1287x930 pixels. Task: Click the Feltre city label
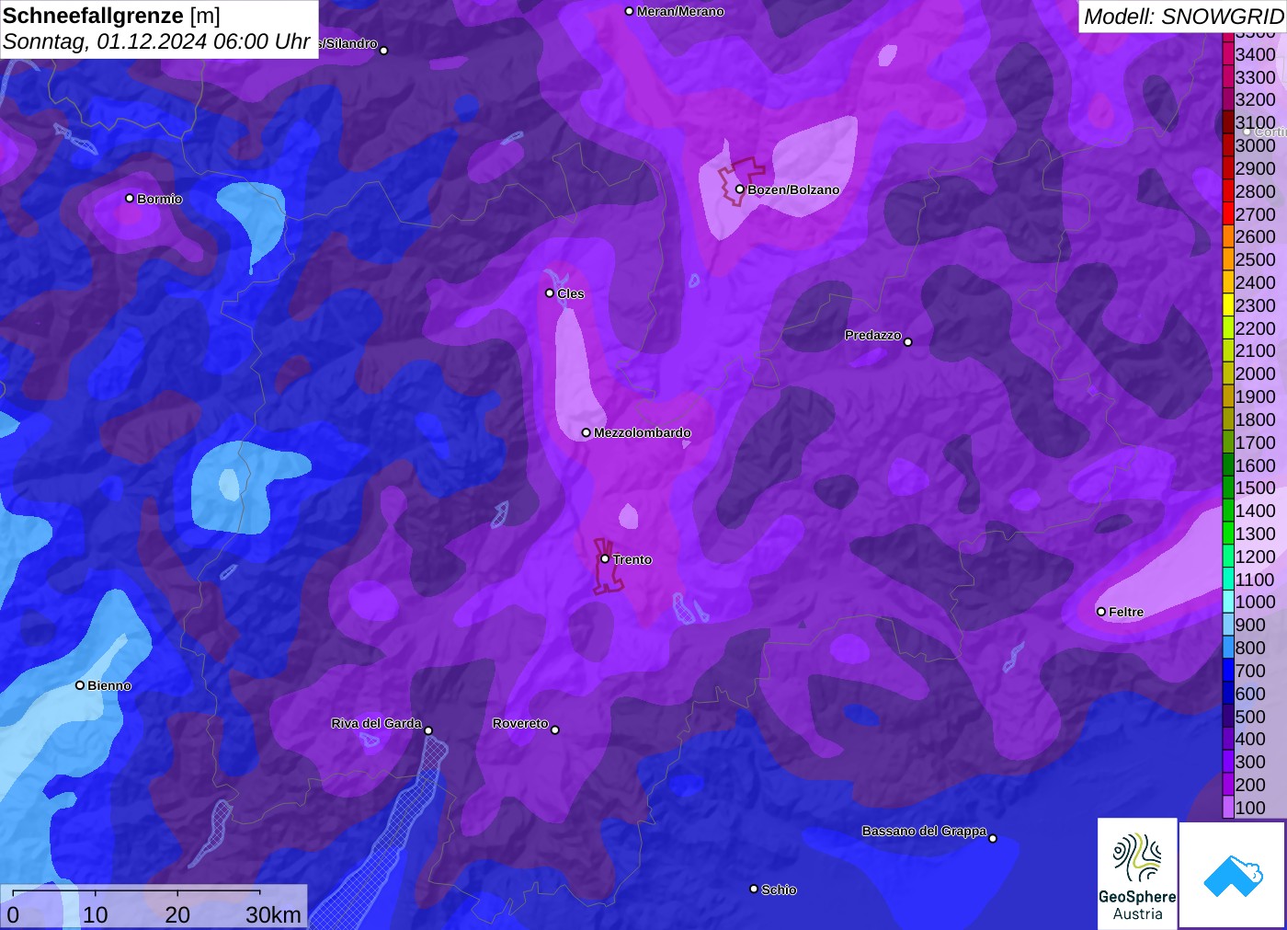click(x=1126, y=612)
